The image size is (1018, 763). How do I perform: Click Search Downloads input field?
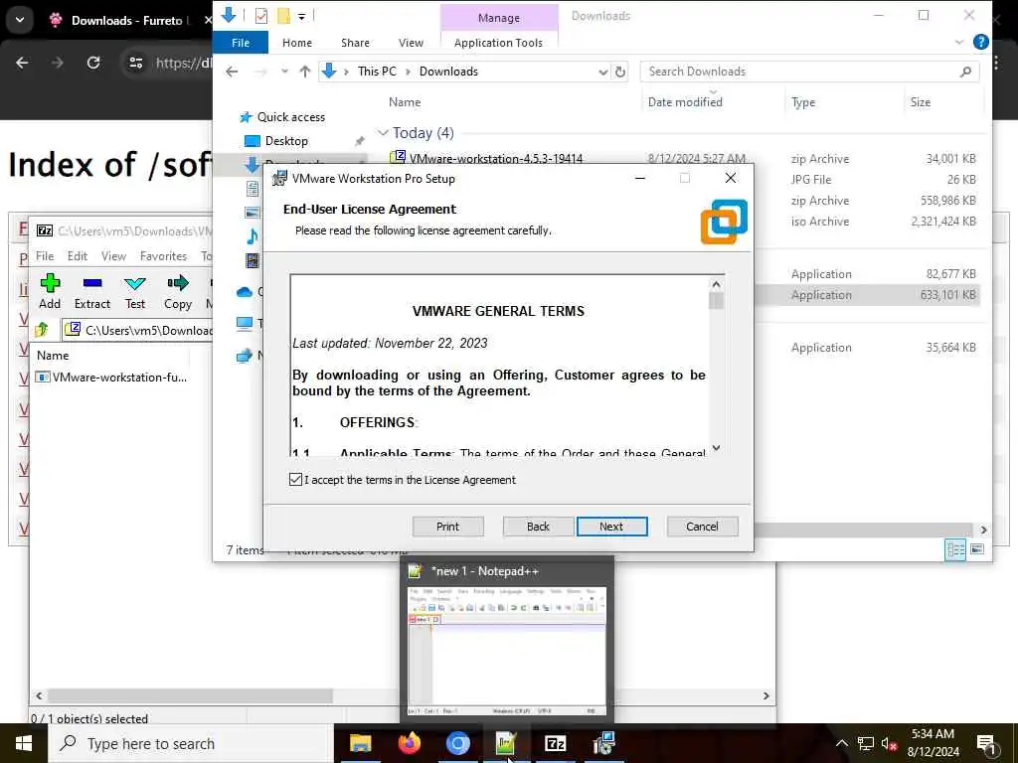[802, 72]
